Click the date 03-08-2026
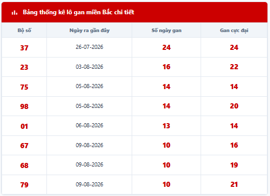Screen dimensions: 270x196 point(89,67)
